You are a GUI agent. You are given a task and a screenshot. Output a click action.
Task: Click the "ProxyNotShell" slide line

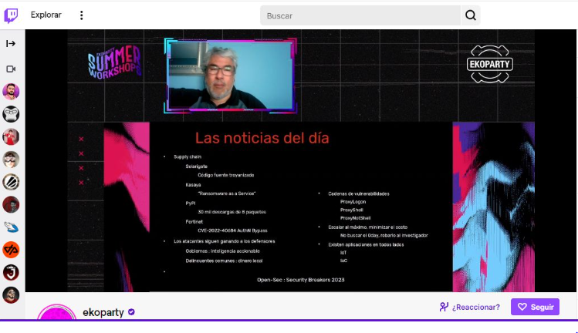pyautogui.click(x=355, y=218)
